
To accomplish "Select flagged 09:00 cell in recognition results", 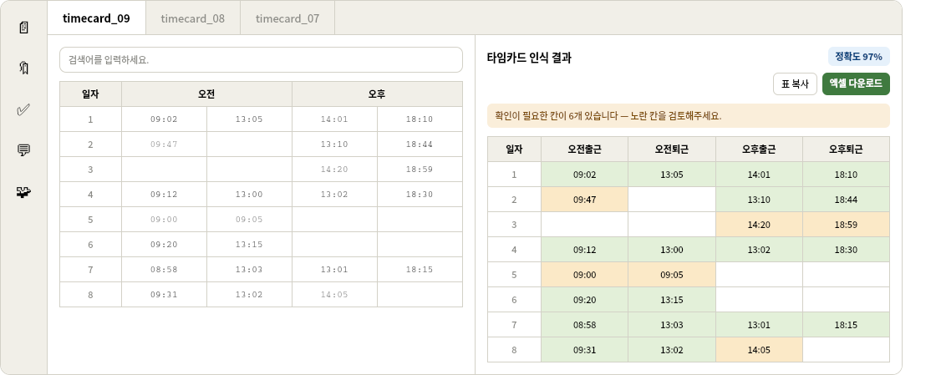I will pos(584,275).
